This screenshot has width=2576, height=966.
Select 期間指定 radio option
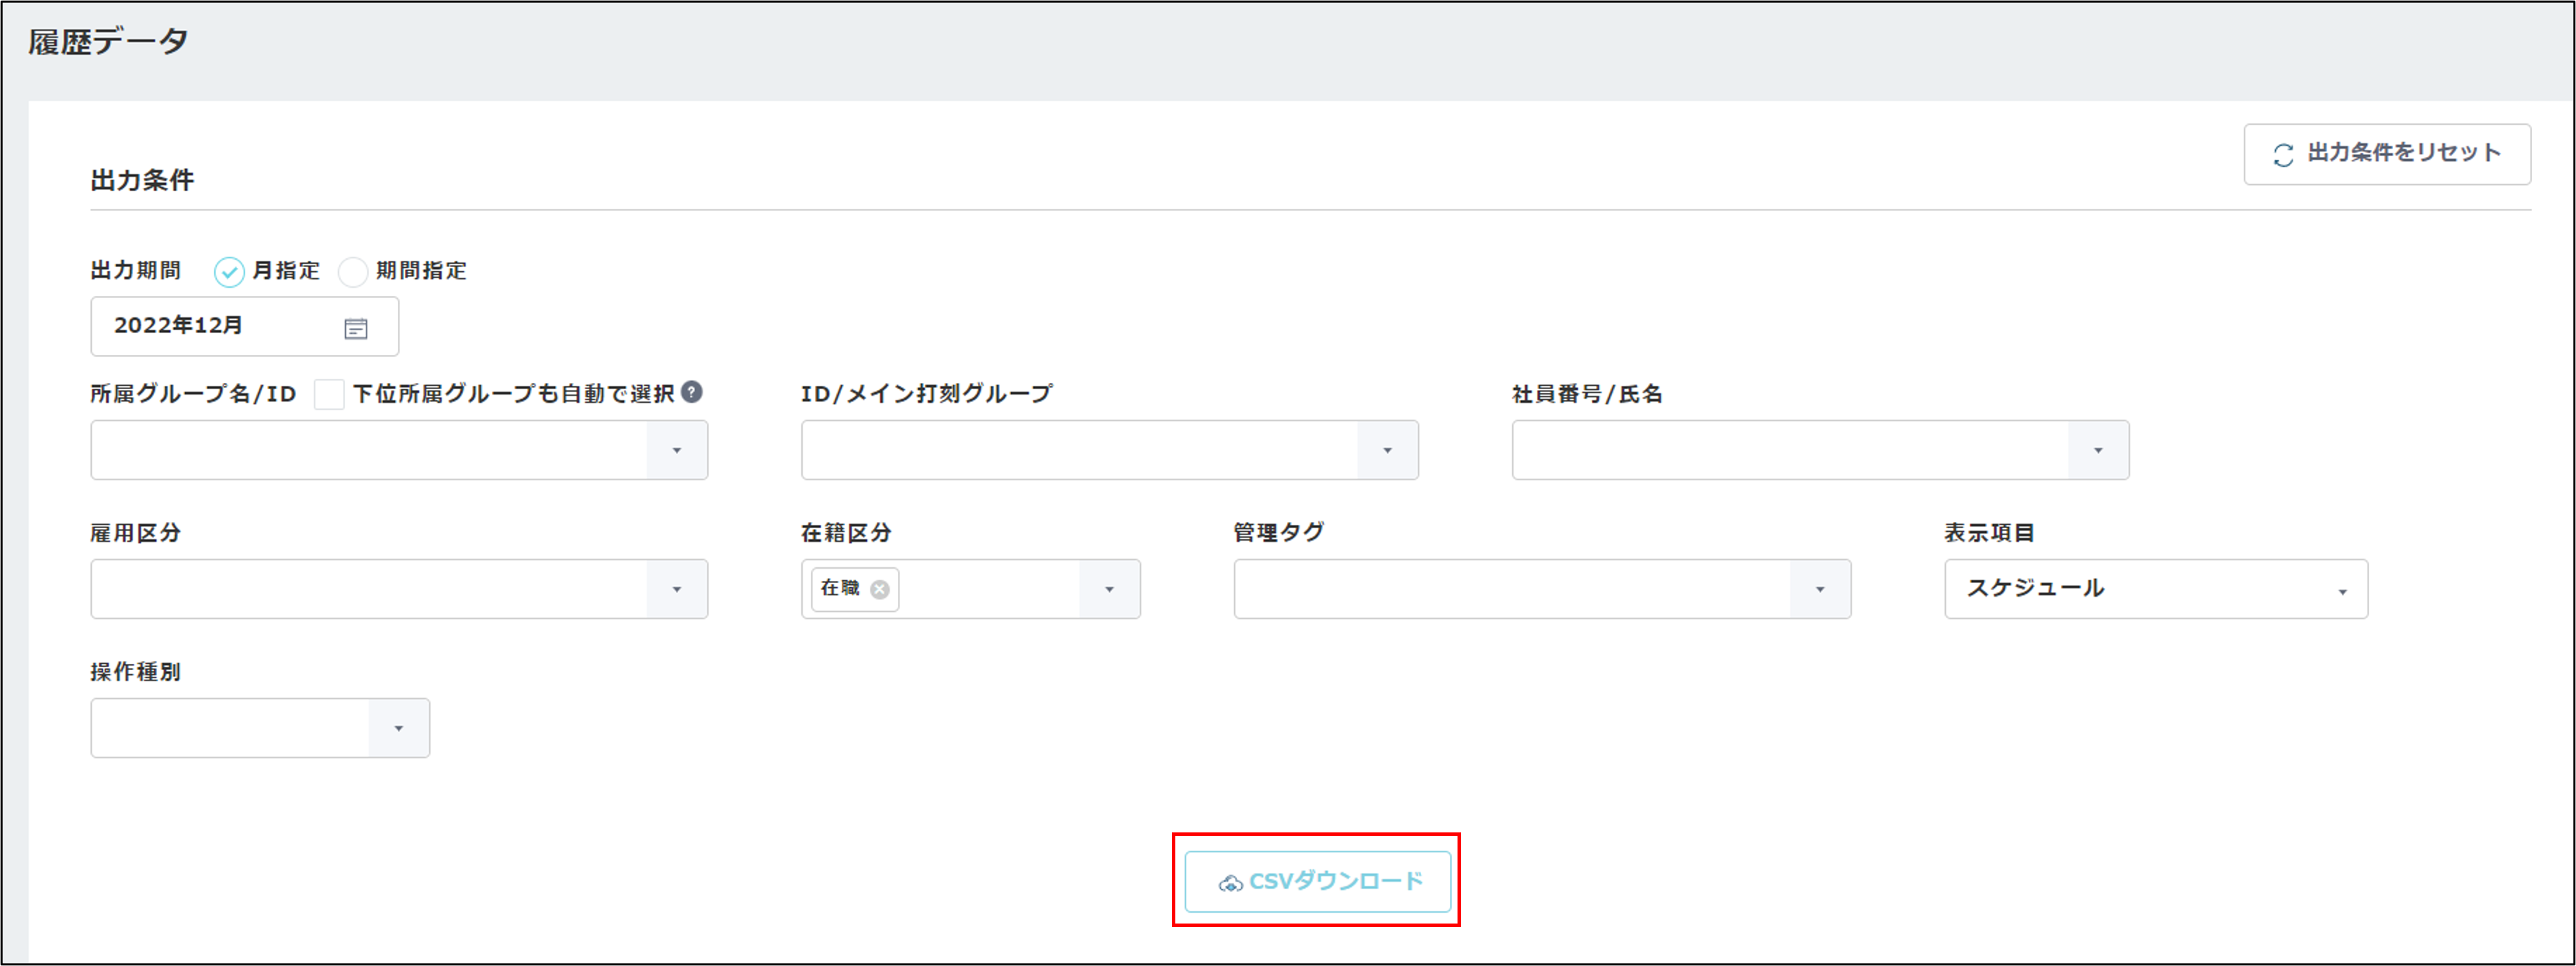353,271
